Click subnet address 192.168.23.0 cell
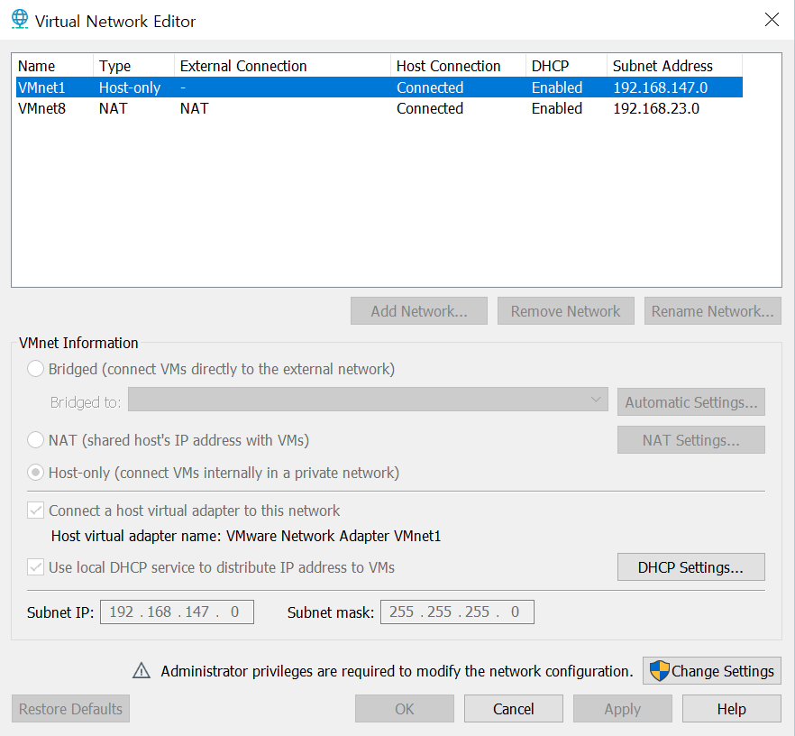This screenshot has height=736, width=795. (x=656, y=108)
